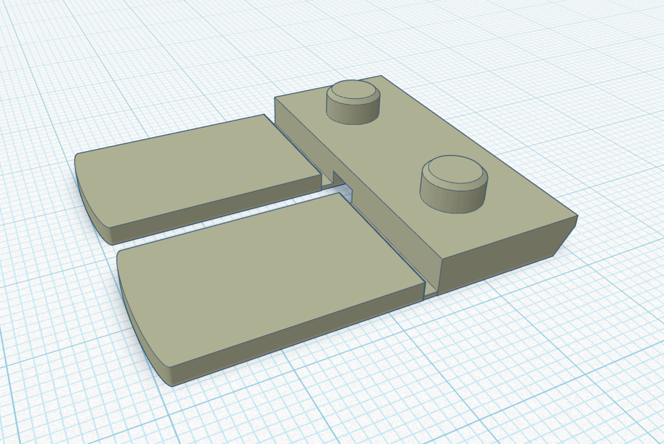This screenshot has height=444, width=664.
Task: Select the front cylindrical peg nearest the viewer
Action: tap(454, 184)
